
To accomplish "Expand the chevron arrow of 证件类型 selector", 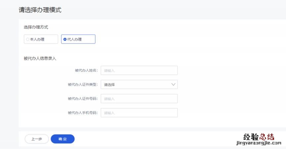I will coord(173,85).
